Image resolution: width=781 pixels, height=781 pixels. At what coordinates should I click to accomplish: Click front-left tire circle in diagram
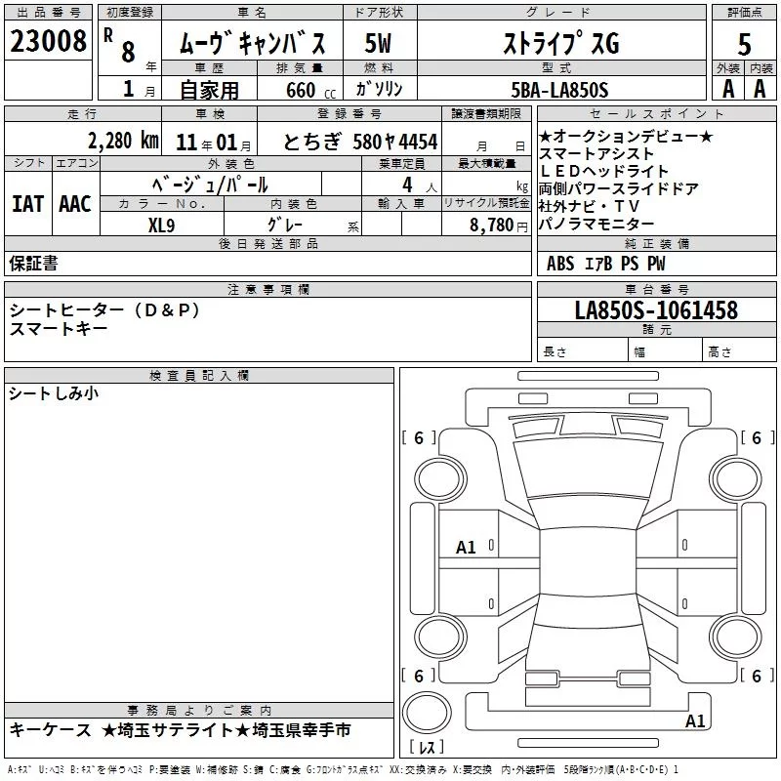click(x=440, y=480)
